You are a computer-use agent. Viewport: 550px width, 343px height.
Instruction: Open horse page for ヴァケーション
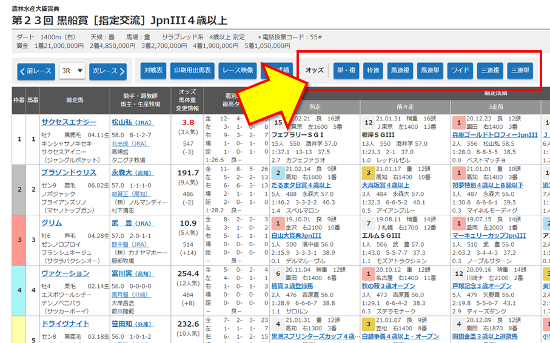coord(65,273)
